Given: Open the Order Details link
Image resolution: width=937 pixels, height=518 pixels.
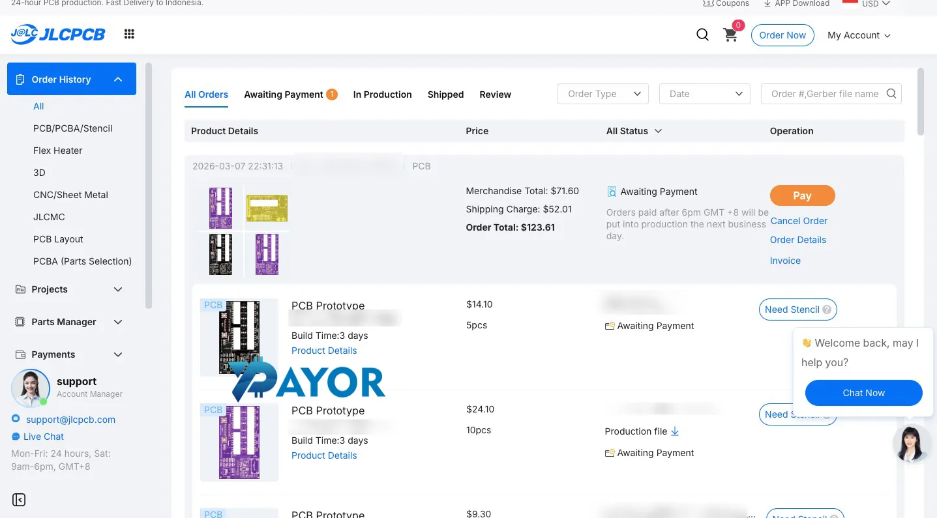Looking at the screenshot, I should pyautogui.click(x=798, y=240).
